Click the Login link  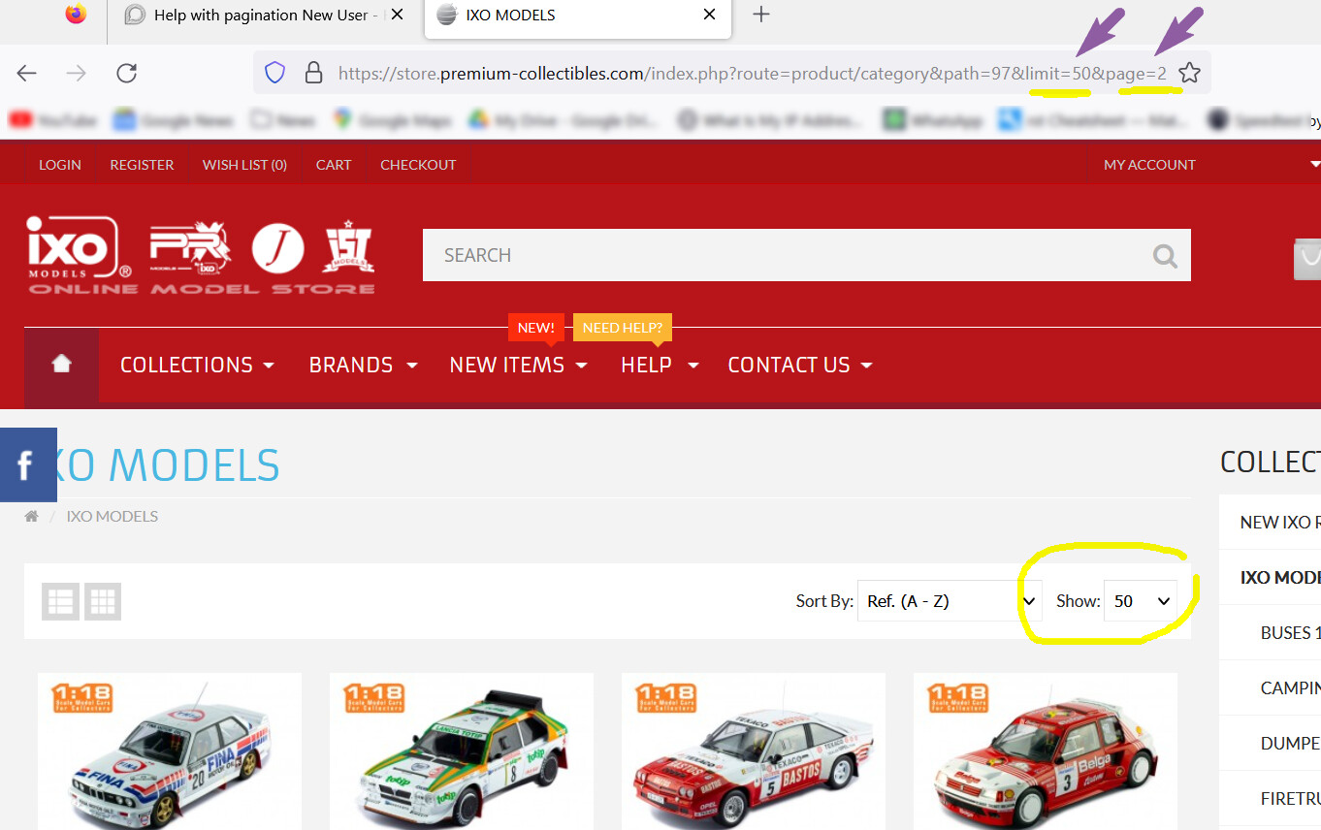pyautogui.click(x=60, y=165)
